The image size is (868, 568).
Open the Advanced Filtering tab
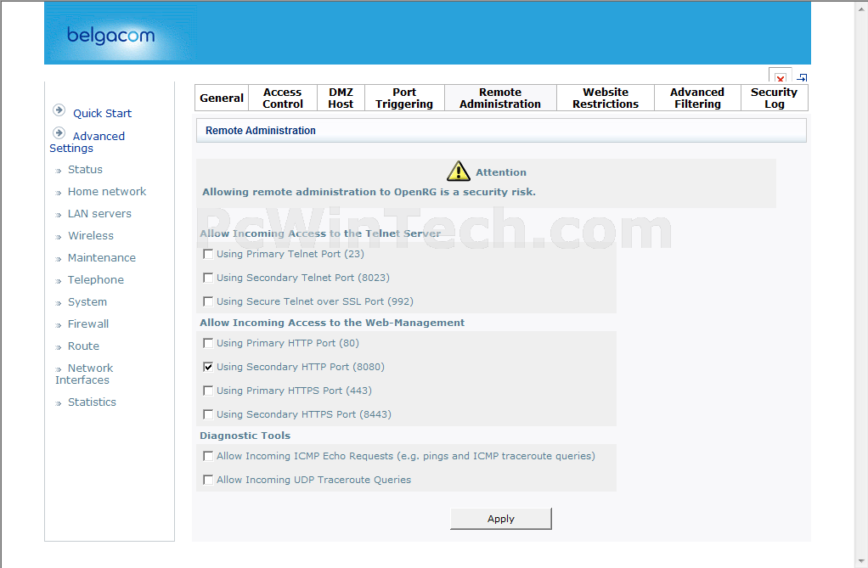click(x=697, y=98)
